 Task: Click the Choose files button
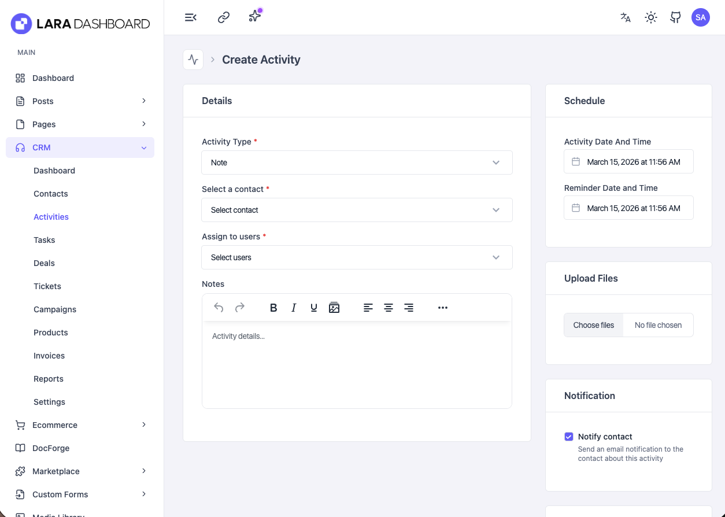pos(594,325)
